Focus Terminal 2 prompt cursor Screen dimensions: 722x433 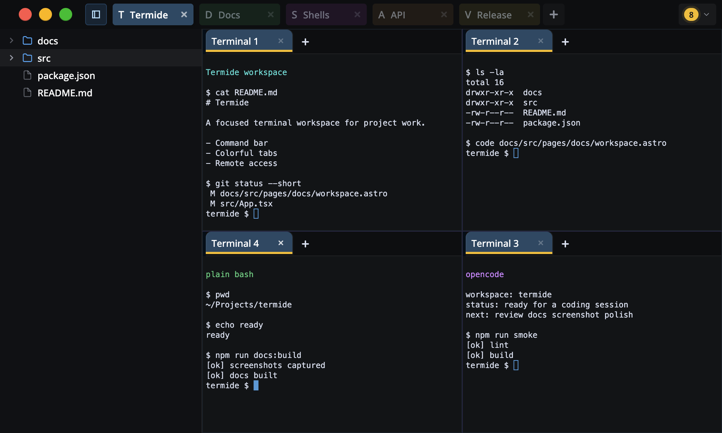coord(516,153)
